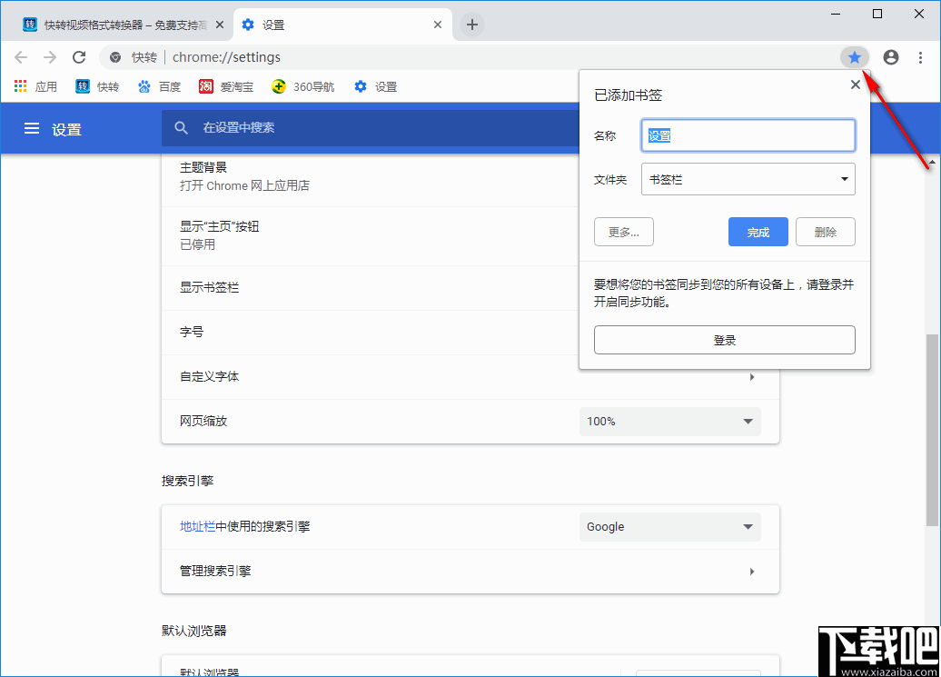
Task: Open the settings hamburger menu
Action: point(32,128)
